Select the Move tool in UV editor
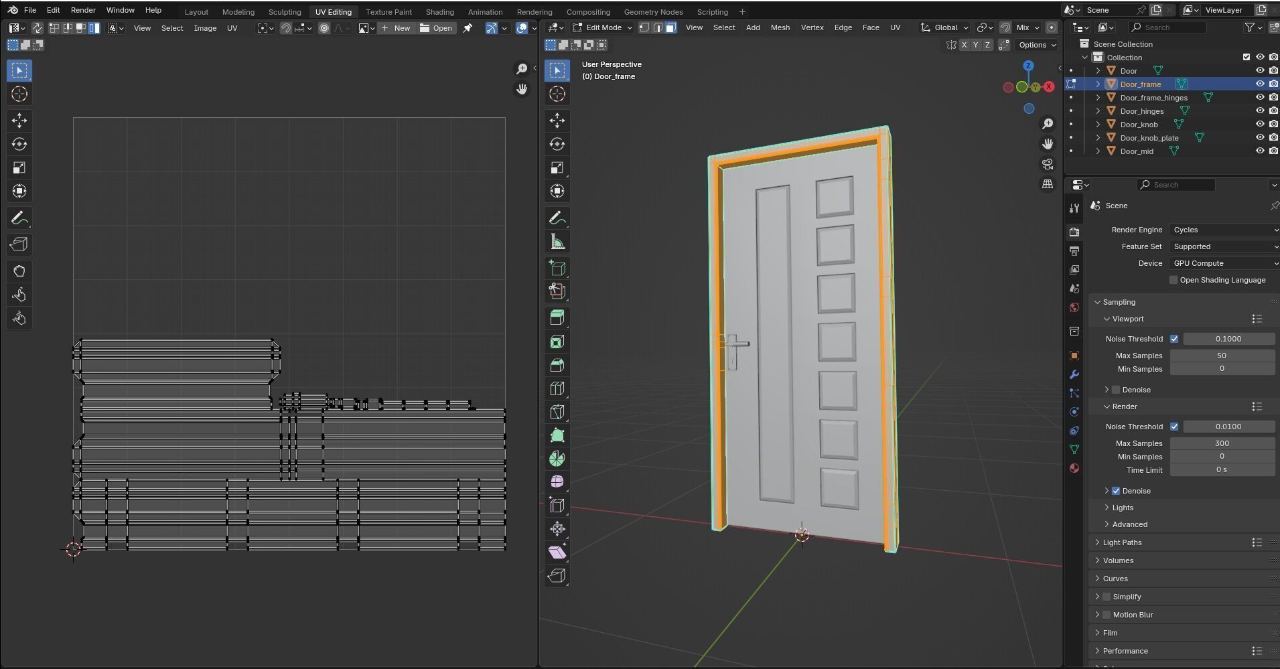Image resolution: width=1280 pixels, height=669 pixels. pos(19,121)
